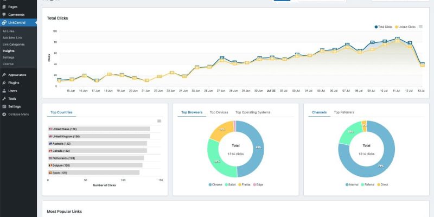
Task: Open Link Categories submenu
Action: (x=14, y=44)
